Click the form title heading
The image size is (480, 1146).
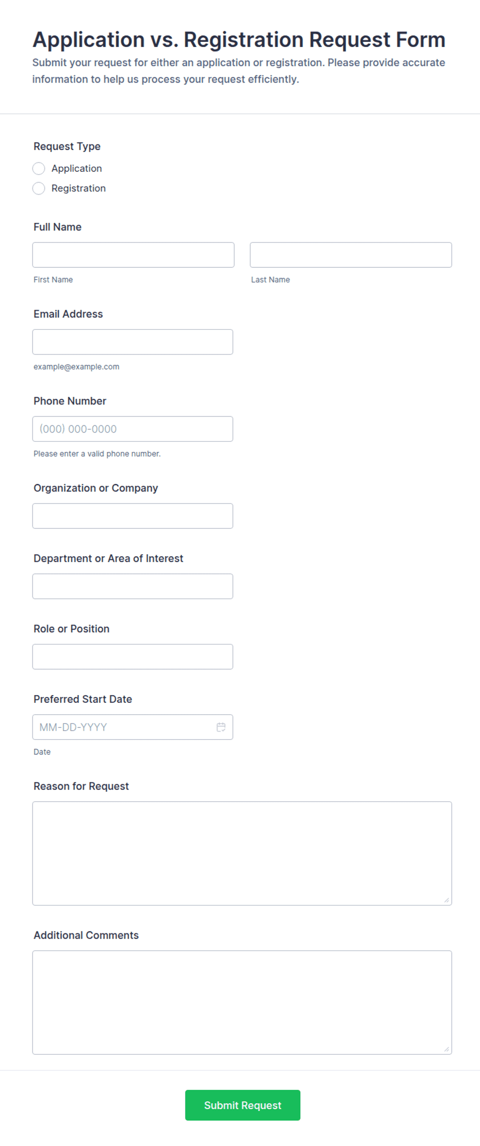tap(239, 40)
